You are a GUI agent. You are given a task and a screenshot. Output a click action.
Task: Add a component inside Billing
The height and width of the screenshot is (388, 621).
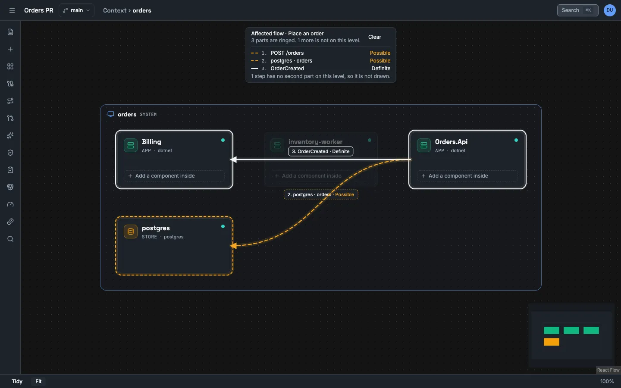(x=174, y=176)
